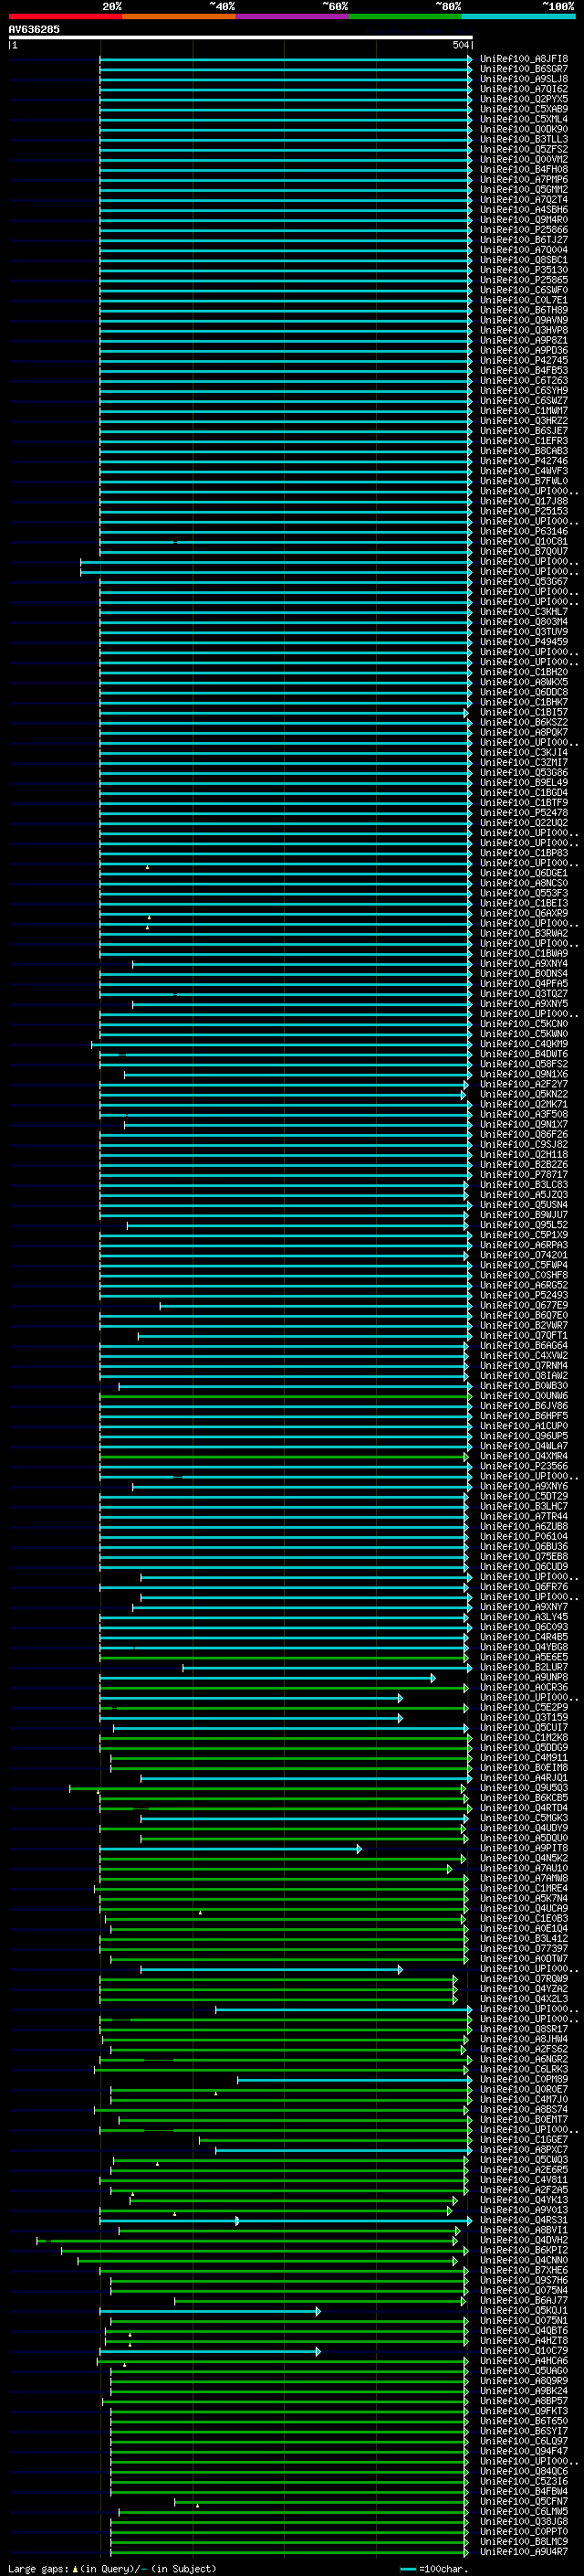Click the cyan ~100% identity color swatch
This screenshot has width=584, height=2576.
click(518, 16)
